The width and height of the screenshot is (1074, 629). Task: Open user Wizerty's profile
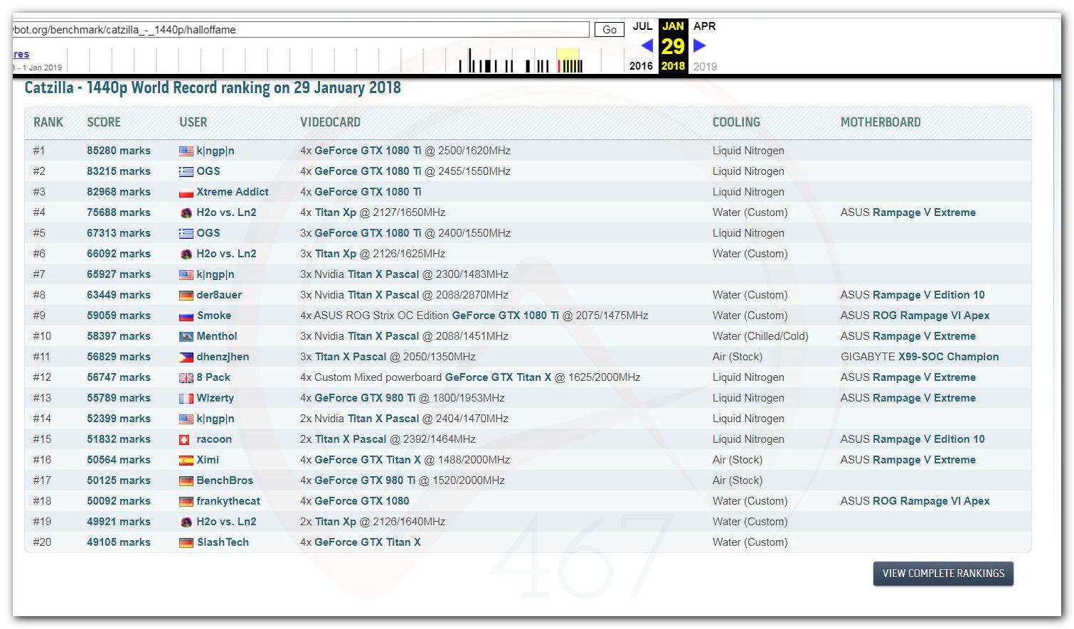click(x=216, y=398)
